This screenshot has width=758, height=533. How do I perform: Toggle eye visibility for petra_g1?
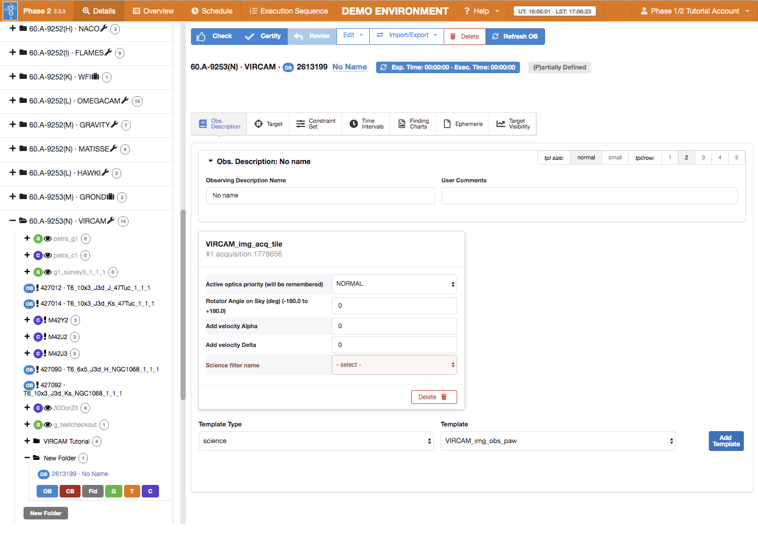point(48,239)
